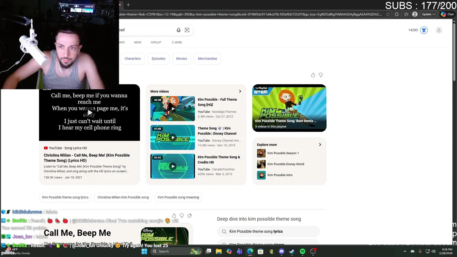Click the browser address bar URL
Screen dimensions: 457x257
pyautogui.click(x=250, y=14)
